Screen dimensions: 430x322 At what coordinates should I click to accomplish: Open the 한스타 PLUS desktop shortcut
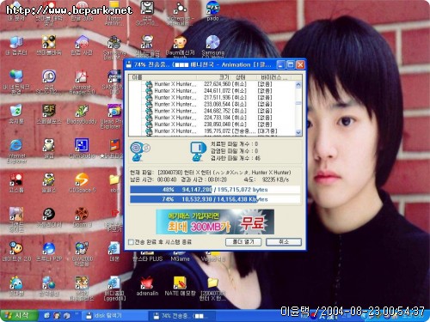click(x=147, y=257)
